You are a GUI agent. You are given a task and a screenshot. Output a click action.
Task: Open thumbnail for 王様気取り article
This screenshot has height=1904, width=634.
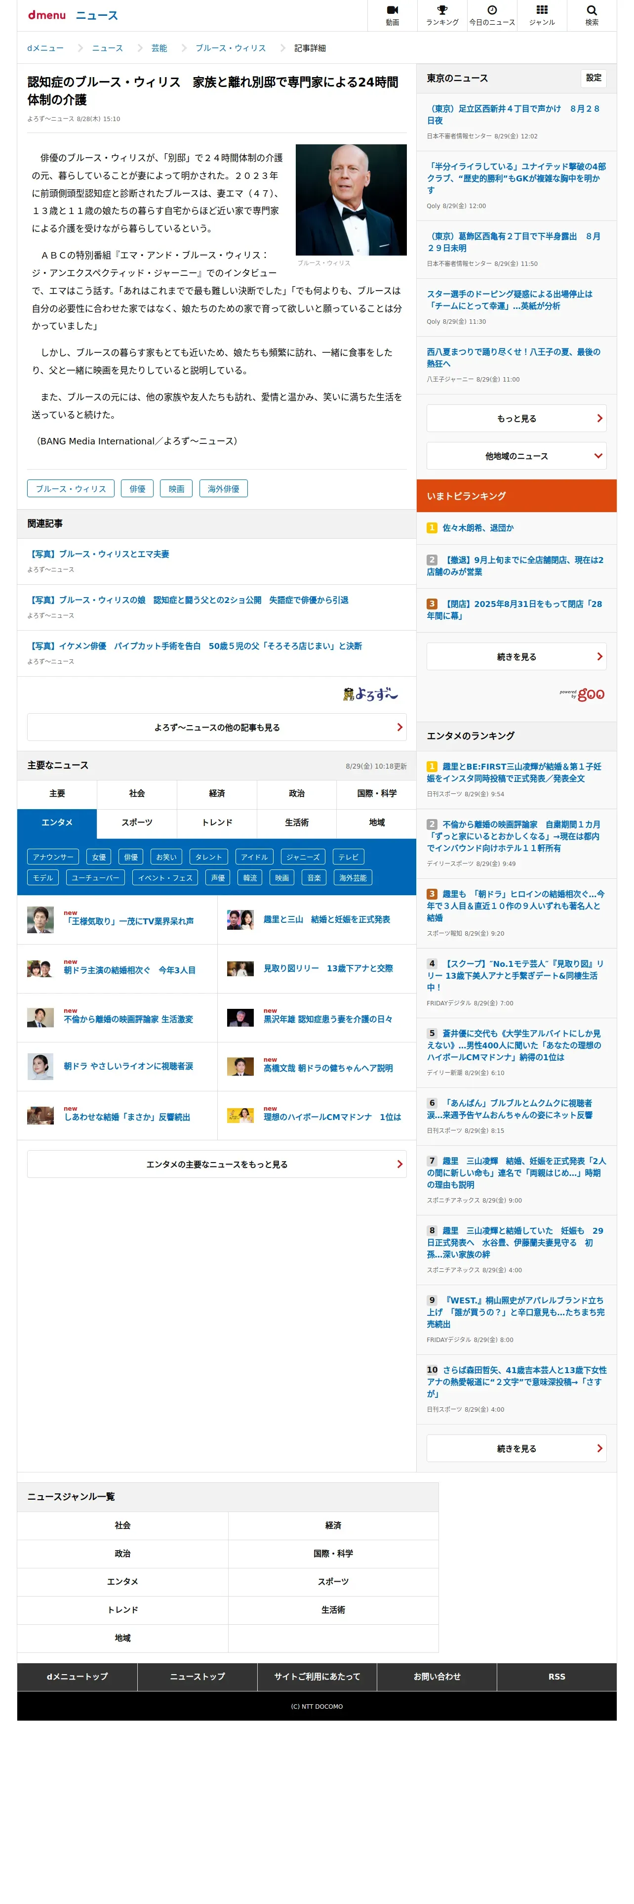[40, 919]
